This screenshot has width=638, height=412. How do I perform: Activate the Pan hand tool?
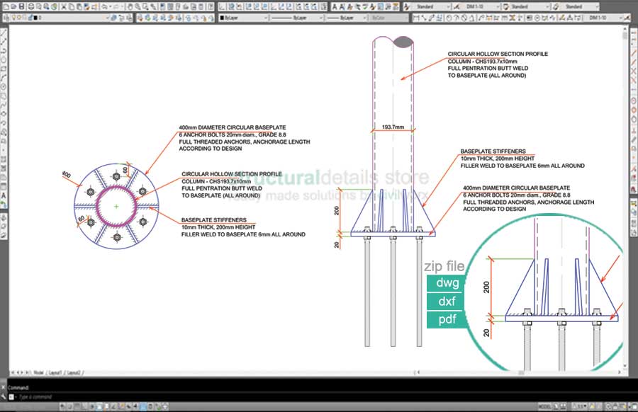tap(130, 6)
